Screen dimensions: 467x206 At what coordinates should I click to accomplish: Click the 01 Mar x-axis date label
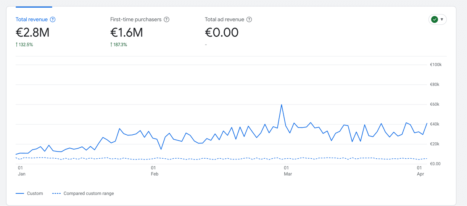click(x=288, y=171)
